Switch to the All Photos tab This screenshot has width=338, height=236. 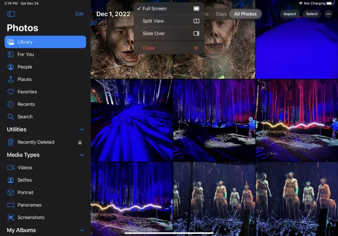(x=245, y=14)
